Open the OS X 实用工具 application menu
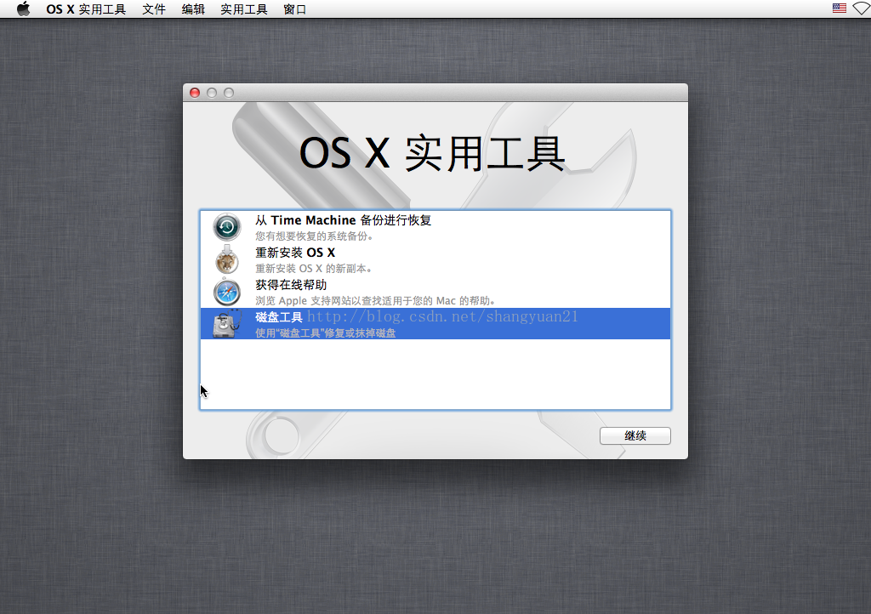Screen dimensions: 871x614 86,9
